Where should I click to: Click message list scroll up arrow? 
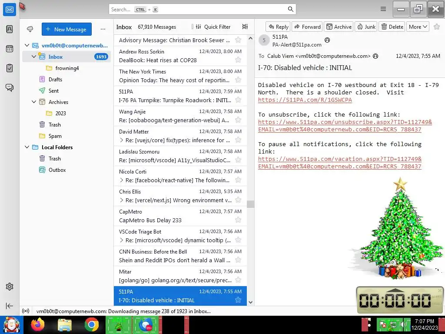[x=250, y=38]
